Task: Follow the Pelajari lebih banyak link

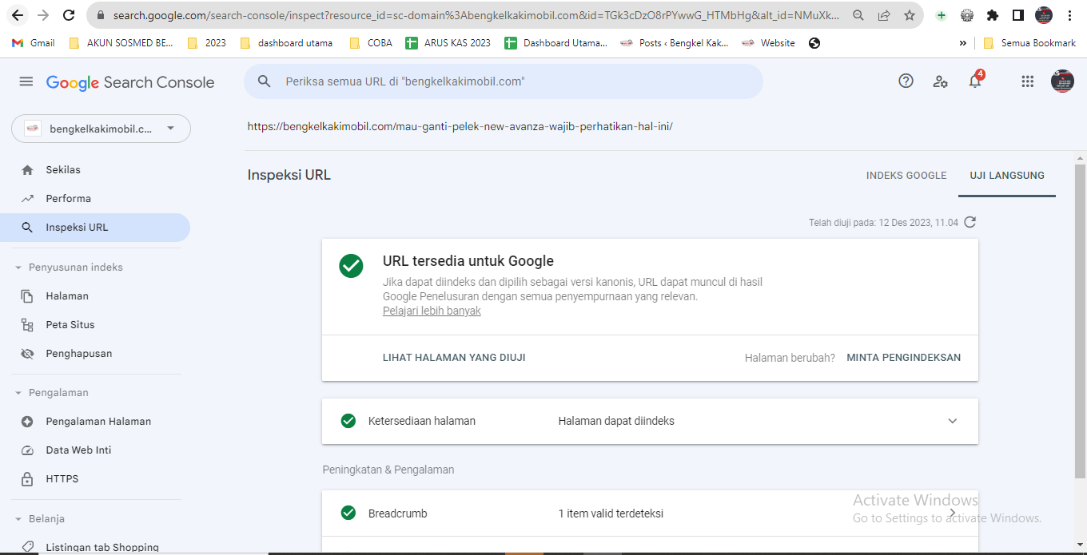Action: [x=432, y=311]
